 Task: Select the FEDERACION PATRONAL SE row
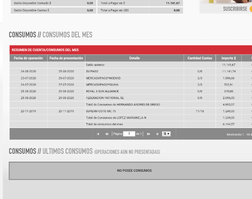(131, 98)
